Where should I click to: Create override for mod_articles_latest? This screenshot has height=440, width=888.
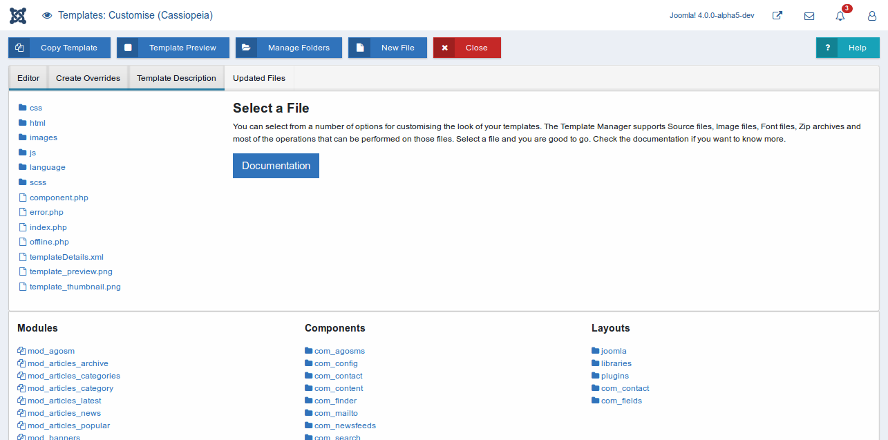coord(64,401)
